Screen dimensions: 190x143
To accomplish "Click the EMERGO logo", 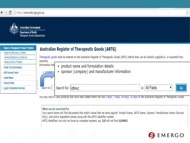I will coord(166,135).
